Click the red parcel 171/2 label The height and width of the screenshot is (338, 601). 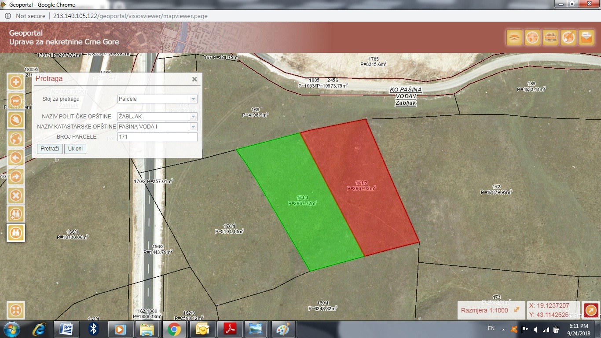pos(361,185)
